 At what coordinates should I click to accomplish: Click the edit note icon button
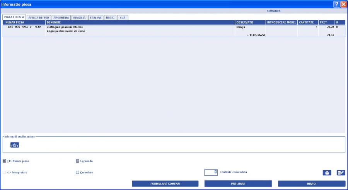pyautogui.click(x=341, y=173)
